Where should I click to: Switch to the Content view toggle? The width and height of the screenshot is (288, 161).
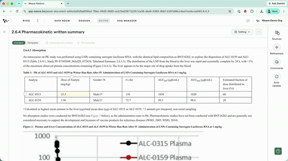(x=19, y=43)
